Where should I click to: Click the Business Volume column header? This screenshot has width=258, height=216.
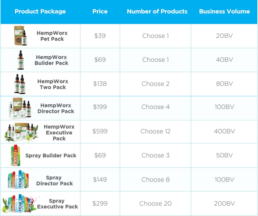coord(224,12)
